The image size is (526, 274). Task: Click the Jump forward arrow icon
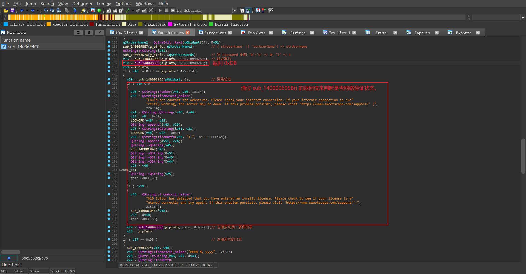click(32, 10)
